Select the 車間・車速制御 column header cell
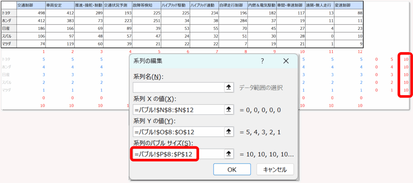This screenshot has height=183, width=413. (x=291, y=5)
